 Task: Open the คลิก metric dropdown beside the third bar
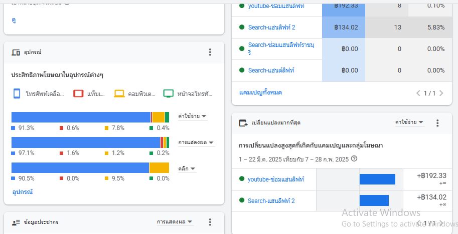point(187,168)
